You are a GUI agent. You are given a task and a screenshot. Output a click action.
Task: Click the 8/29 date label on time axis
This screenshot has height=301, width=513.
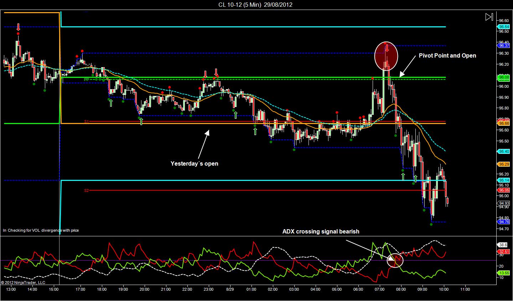point(230,289)
